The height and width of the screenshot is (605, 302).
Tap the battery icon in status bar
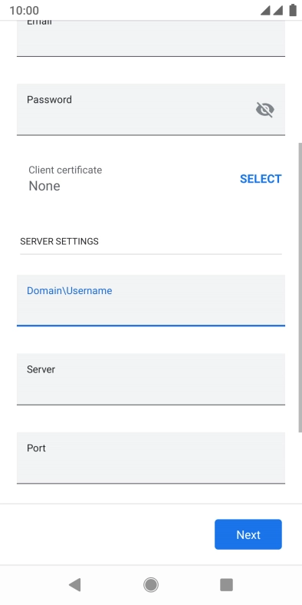[x=293, y=11]
